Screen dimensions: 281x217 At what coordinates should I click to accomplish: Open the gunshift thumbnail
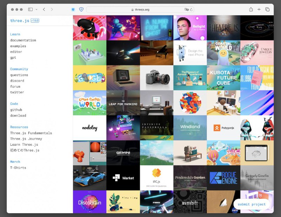(x=190, y=202)
